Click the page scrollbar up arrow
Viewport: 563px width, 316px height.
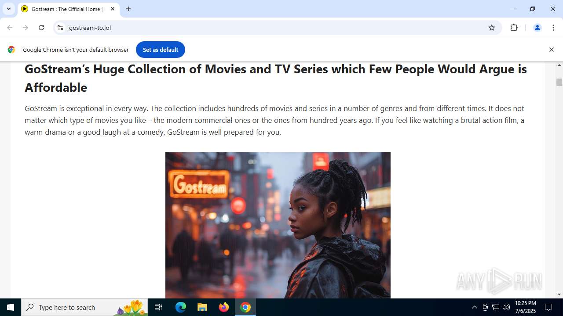(x=559, y=65)
